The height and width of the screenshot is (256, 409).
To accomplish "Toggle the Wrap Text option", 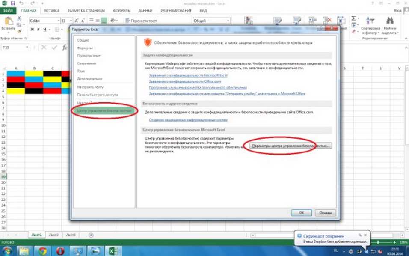I will tap(141, 21).
